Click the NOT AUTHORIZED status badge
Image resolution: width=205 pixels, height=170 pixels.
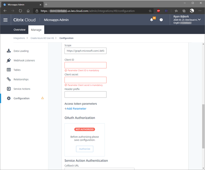[85, 129]
